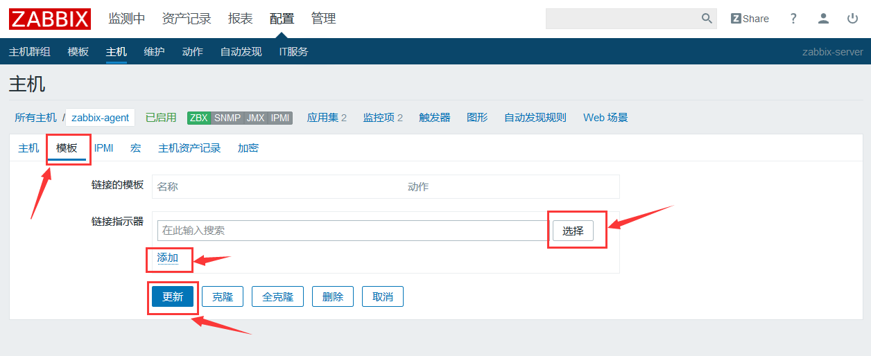Click the 更新 button
This screenshot has width=871, height=356.
point(173,297)
